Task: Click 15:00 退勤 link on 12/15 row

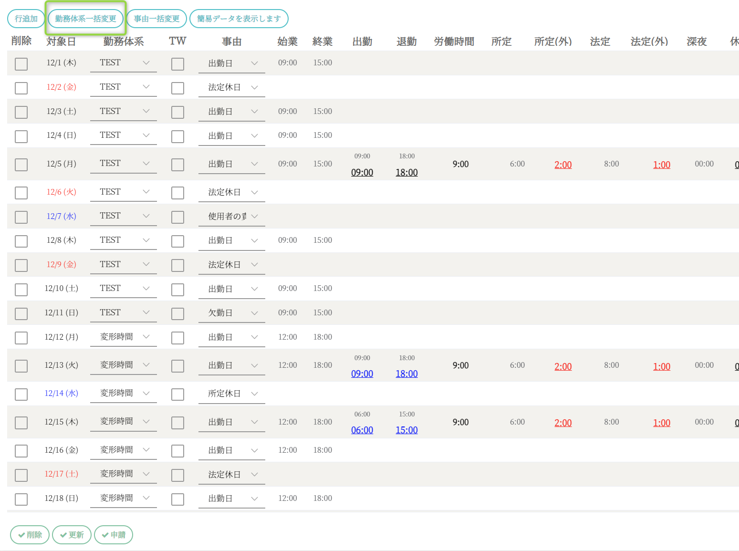Action: (406, 430)
